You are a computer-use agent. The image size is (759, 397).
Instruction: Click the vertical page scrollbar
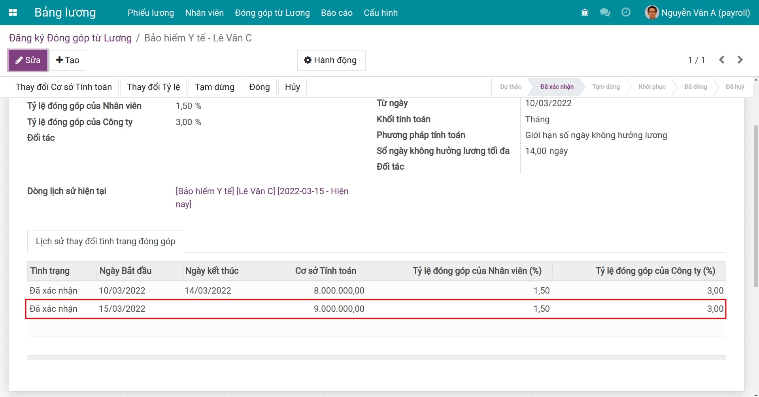[x=755, y=205]
